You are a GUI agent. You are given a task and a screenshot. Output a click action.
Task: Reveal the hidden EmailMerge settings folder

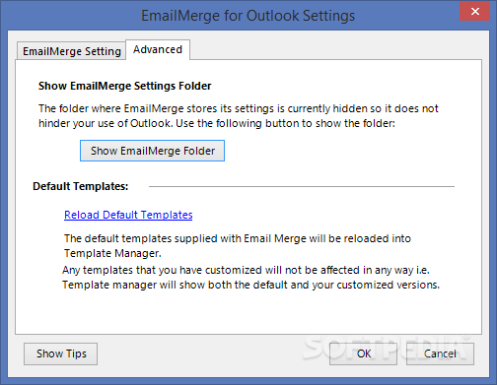(152, 151)
